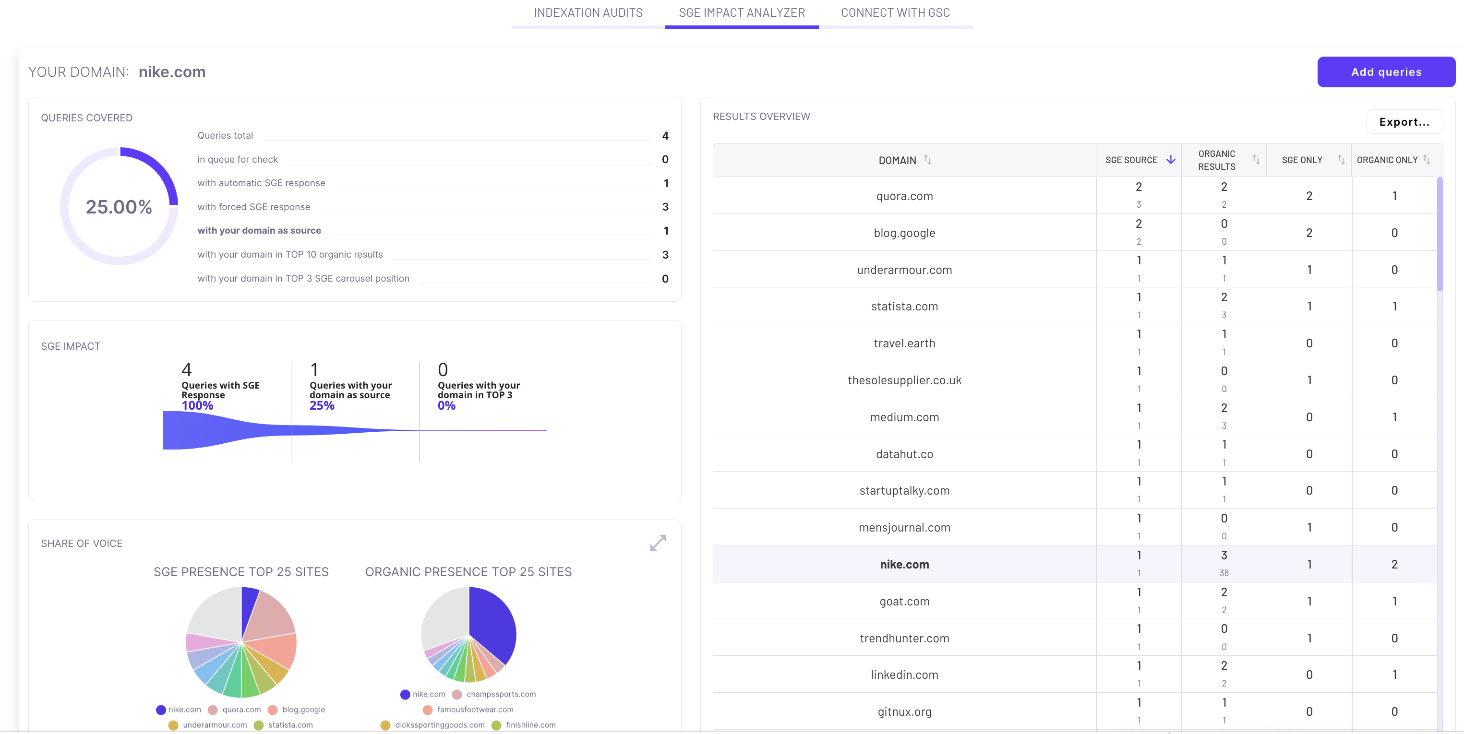Open the Connect with GSC tab

coord(895,12)
